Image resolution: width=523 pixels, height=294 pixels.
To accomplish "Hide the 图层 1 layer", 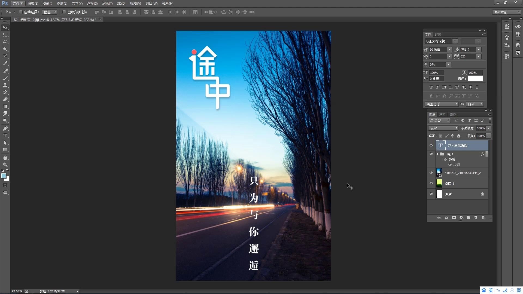I will (431, 183).
